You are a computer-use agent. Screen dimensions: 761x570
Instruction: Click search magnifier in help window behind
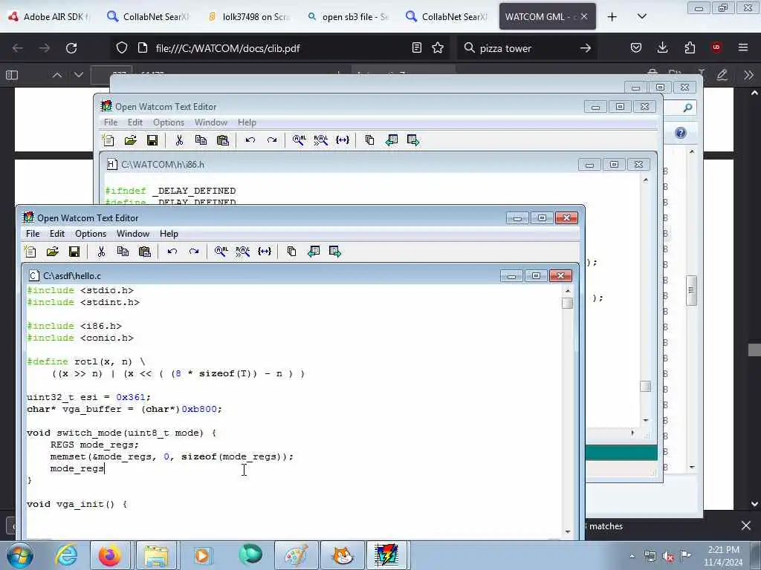[x=687, y=108]
